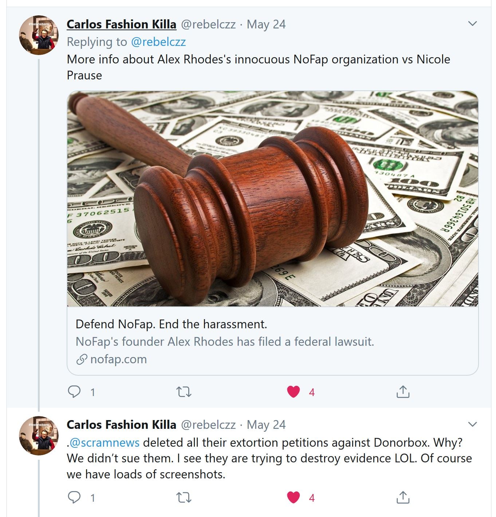Screen dimensions: 496x517
Task: Click the @rebelczz reply-to mention
Action: point(158,42)
